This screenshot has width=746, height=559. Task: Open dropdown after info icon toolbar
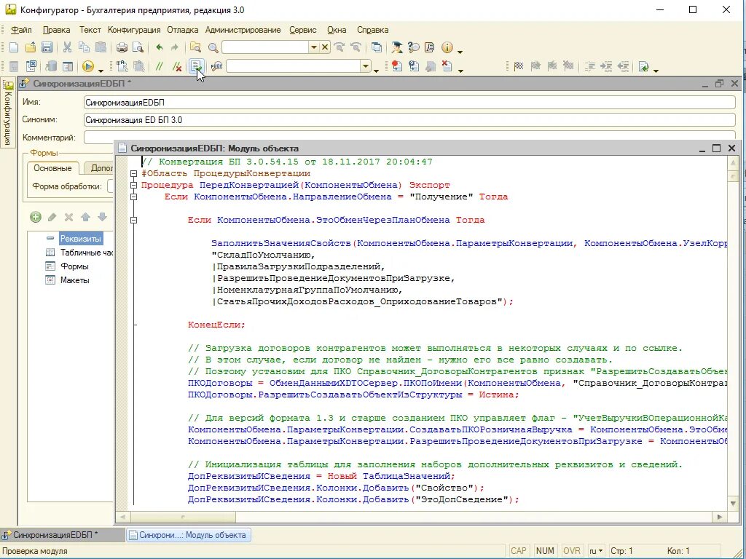pos(460,52)
